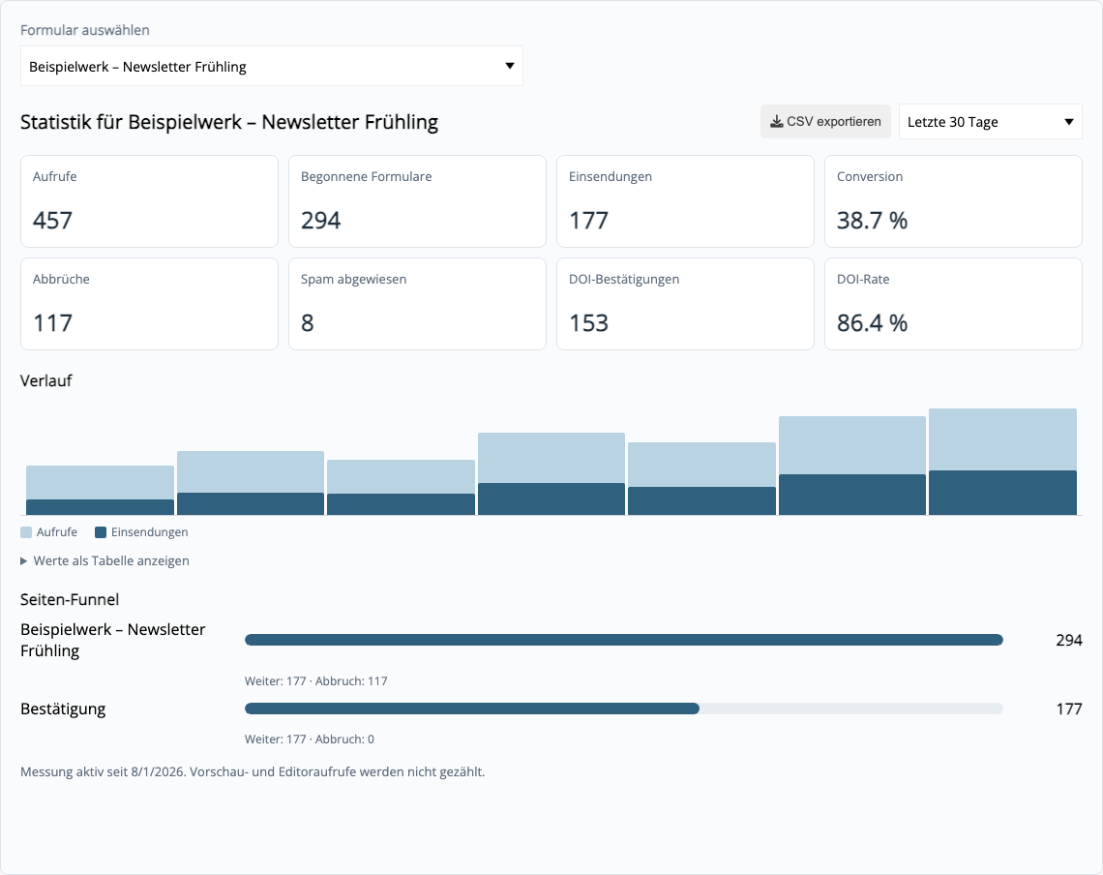1103x875 pixels.
Task: Click the Einsendungen card showing 177
Action: click(685, 201)
